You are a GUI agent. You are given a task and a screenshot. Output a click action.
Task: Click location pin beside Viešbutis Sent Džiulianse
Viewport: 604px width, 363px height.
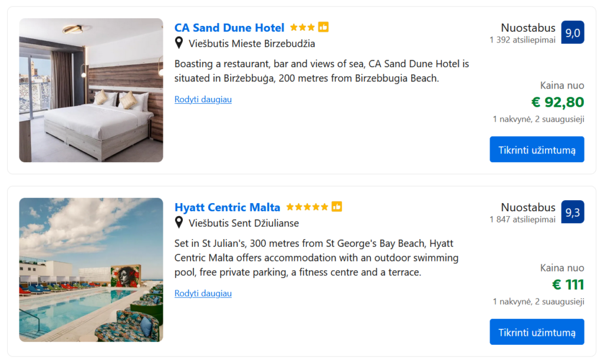point(179,223)
